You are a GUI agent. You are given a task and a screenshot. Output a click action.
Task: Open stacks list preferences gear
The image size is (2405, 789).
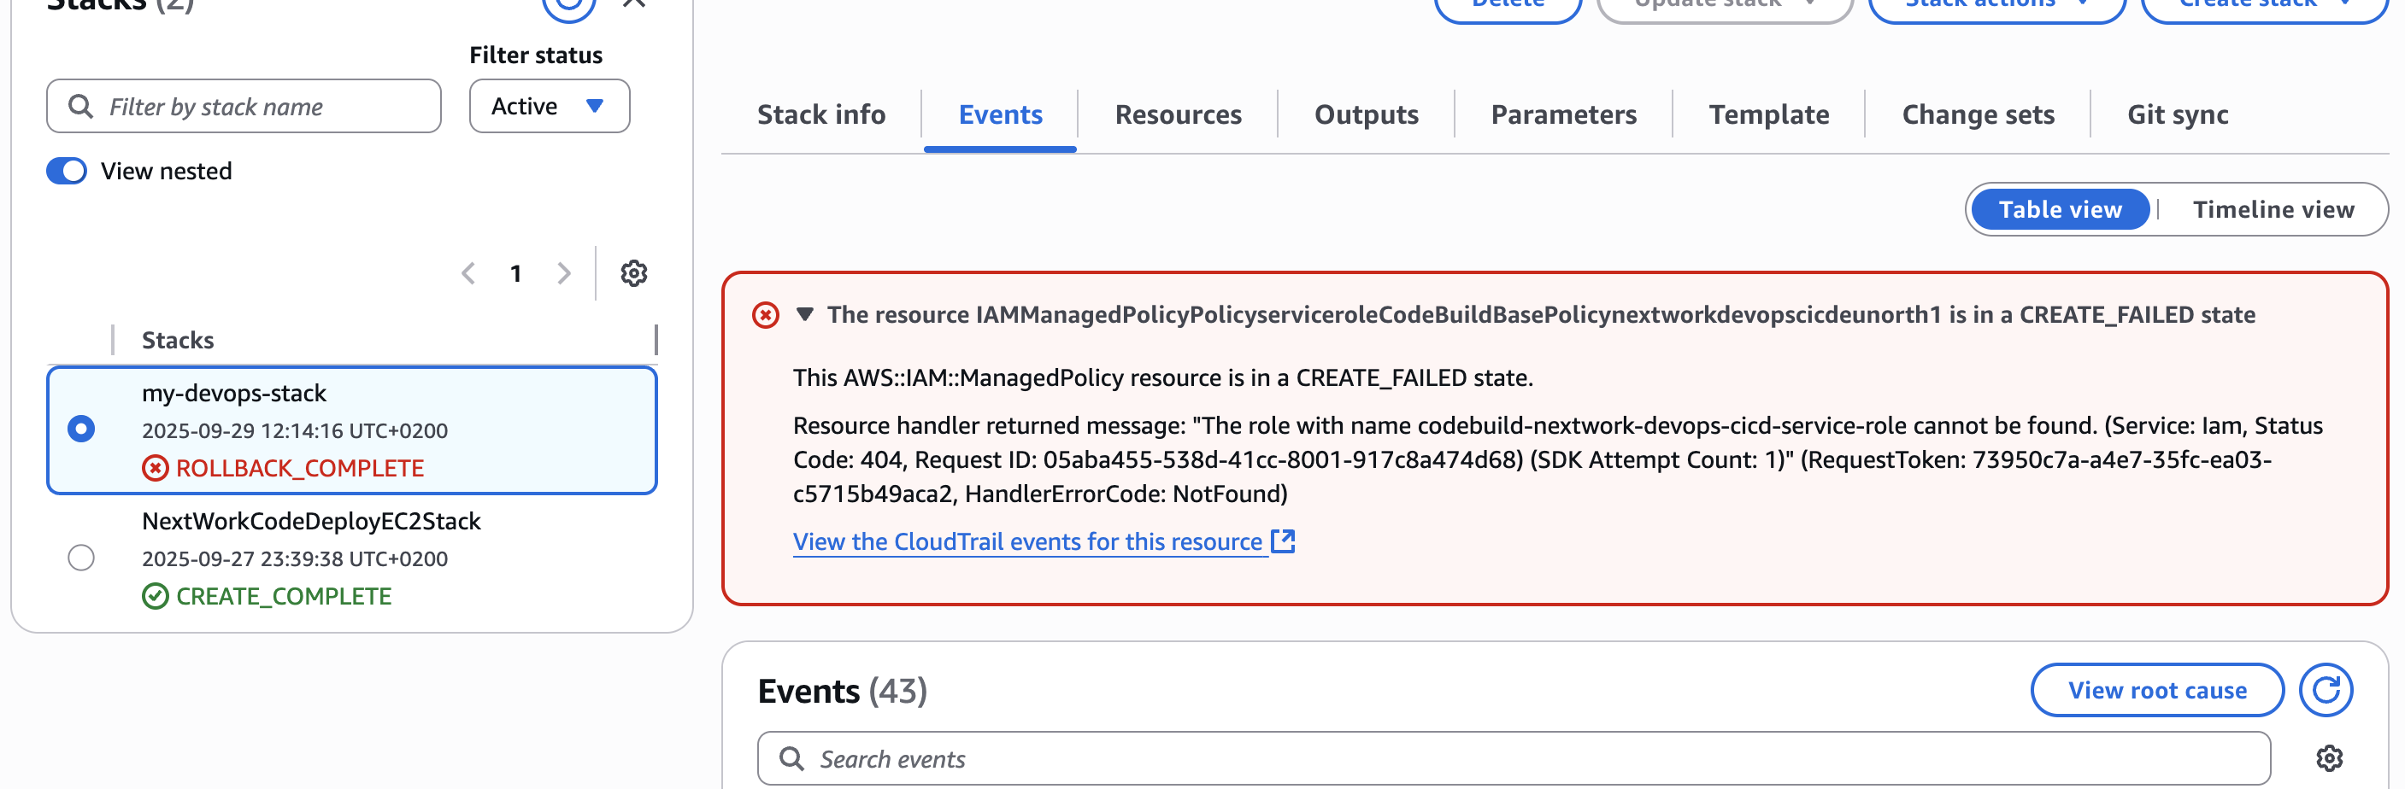634,273
